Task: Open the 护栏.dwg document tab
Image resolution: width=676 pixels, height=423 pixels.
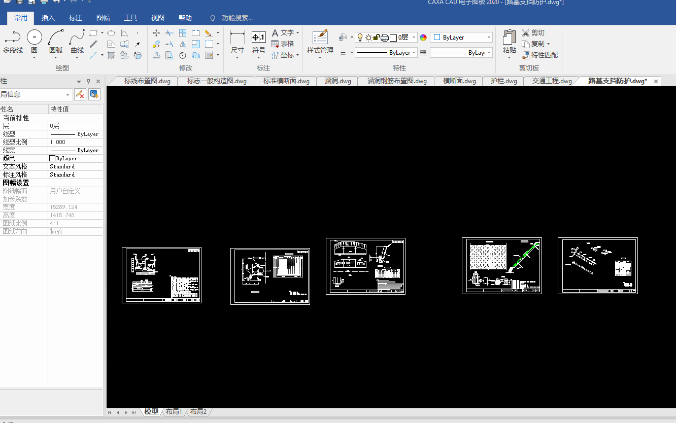Action: click(504, 81)
